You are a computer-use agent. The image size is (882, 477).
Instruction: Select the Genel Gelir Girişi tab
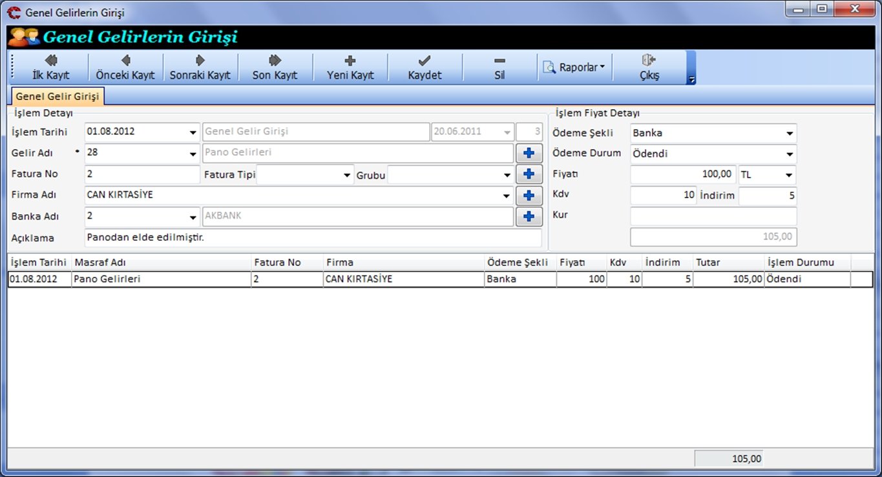[58, 96]
